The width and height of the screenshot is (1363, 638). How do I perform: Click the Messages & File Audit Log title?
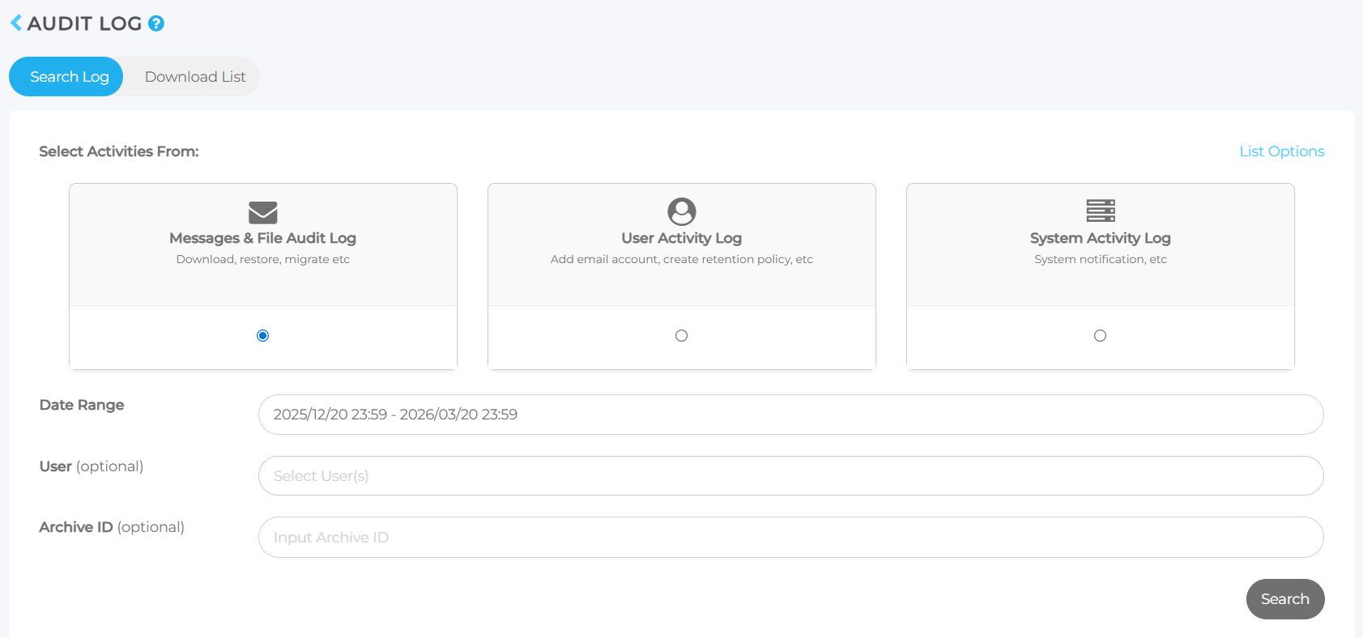click(262, 238)
